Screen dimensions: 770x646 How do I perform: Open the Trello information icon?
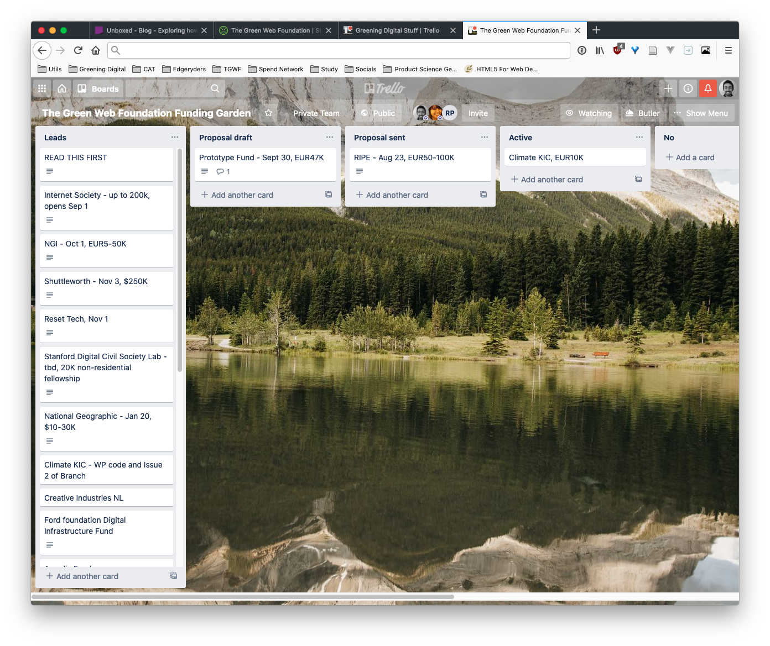pos(688,88)
